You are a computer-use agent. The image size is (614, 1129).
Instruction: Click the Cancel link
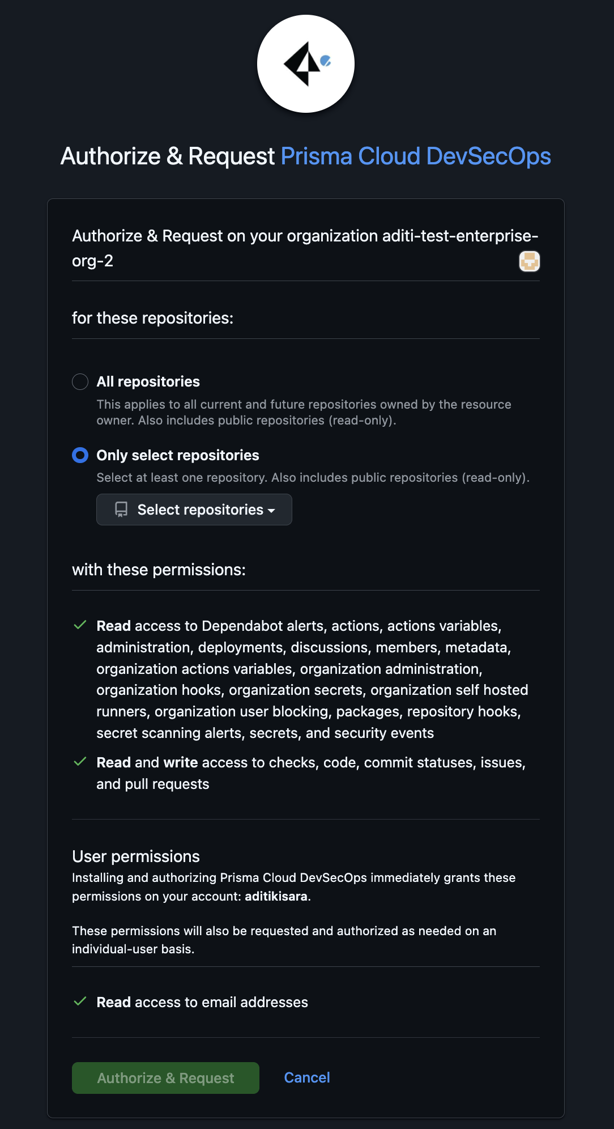307,1077
